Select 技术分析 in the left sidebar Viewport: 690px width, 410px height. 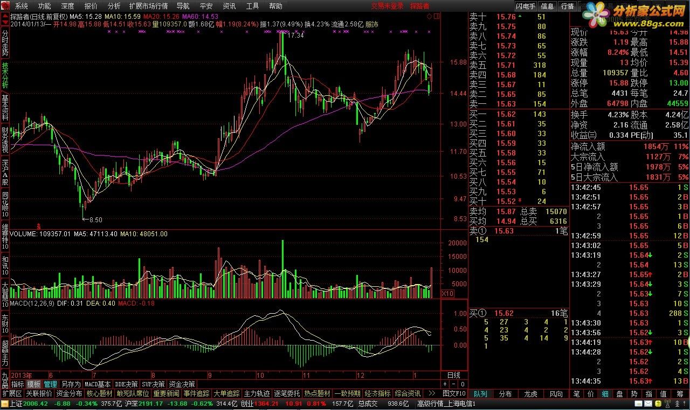(5, 76)
